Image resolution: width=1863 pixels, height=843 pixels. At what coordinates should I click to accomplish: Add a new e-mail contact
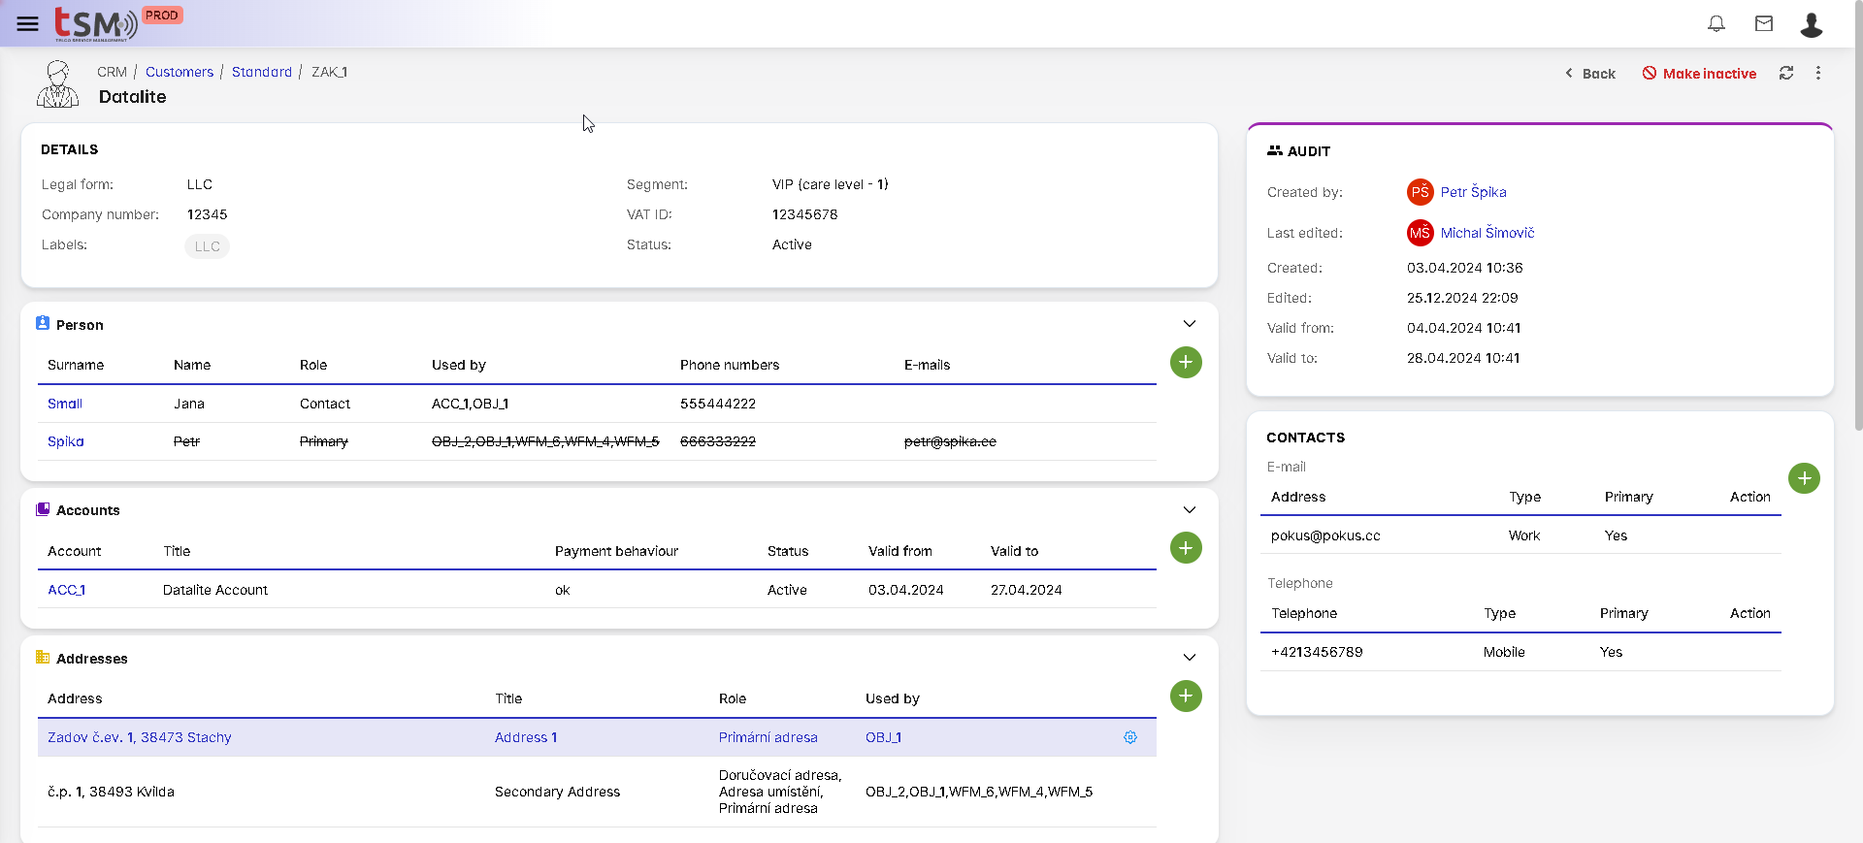click(1803, 478)
